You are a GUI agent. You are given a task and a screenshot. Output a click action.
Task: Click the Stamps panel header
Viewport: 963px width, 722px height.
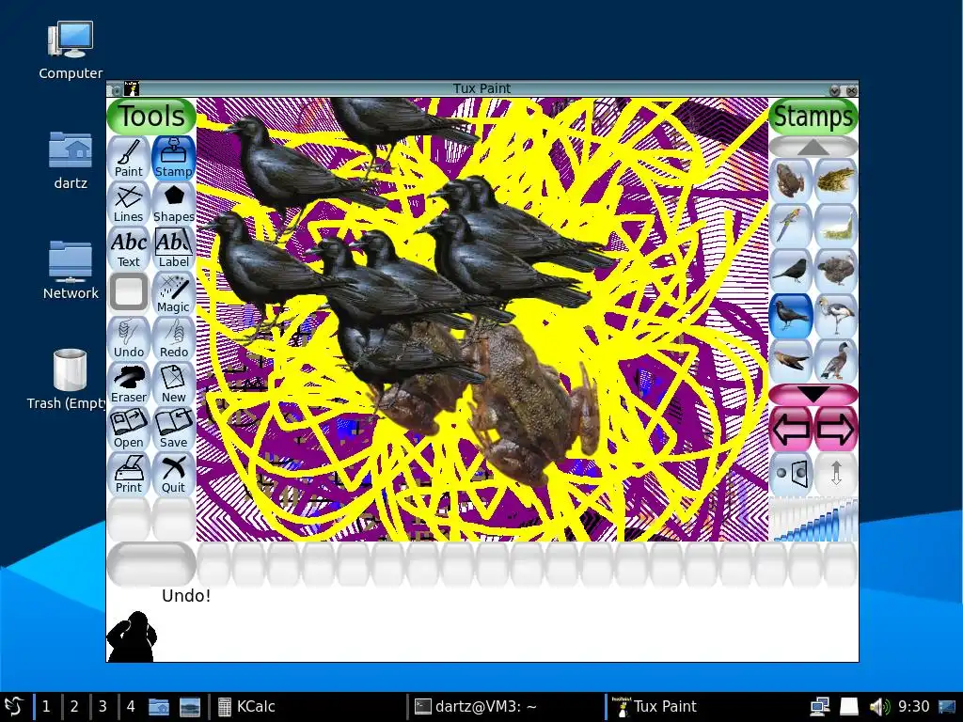(813, 116)
